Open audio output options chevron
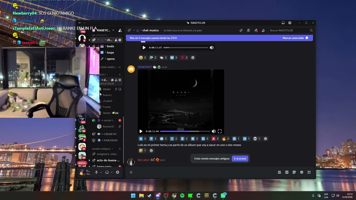 (112, 172)
